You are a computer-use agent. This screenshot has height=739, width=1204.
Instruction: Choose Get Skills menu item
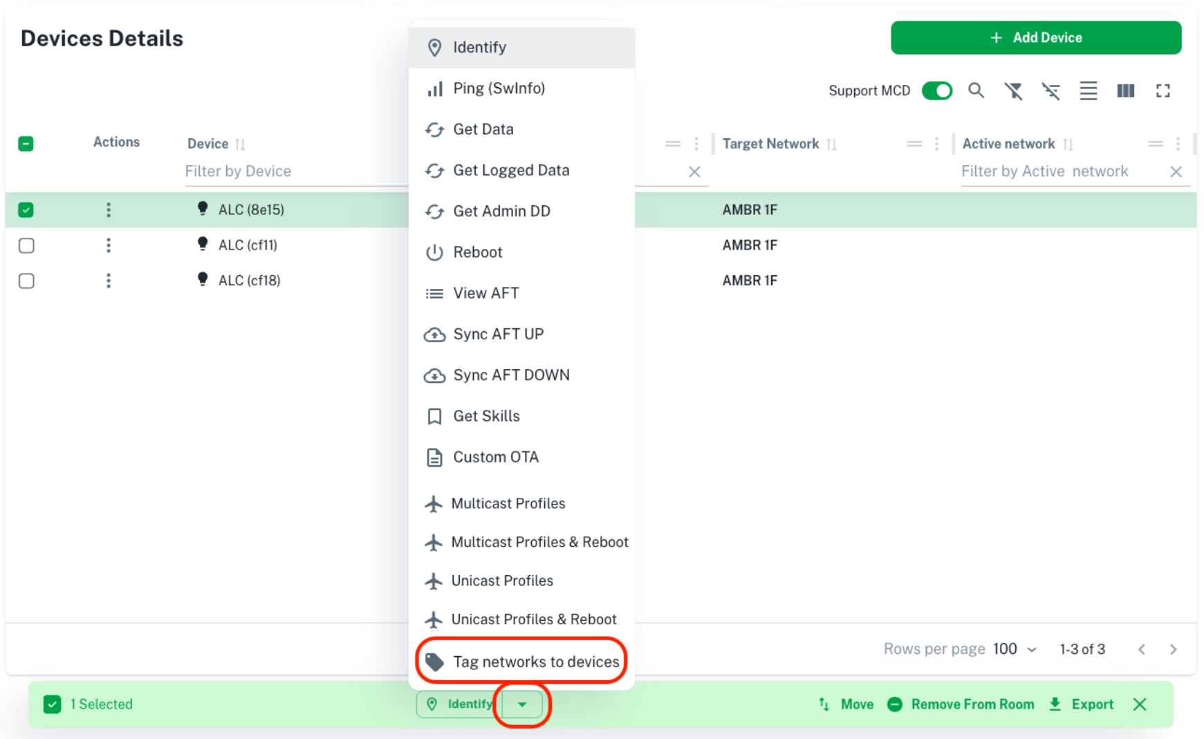tap(522, 416)
